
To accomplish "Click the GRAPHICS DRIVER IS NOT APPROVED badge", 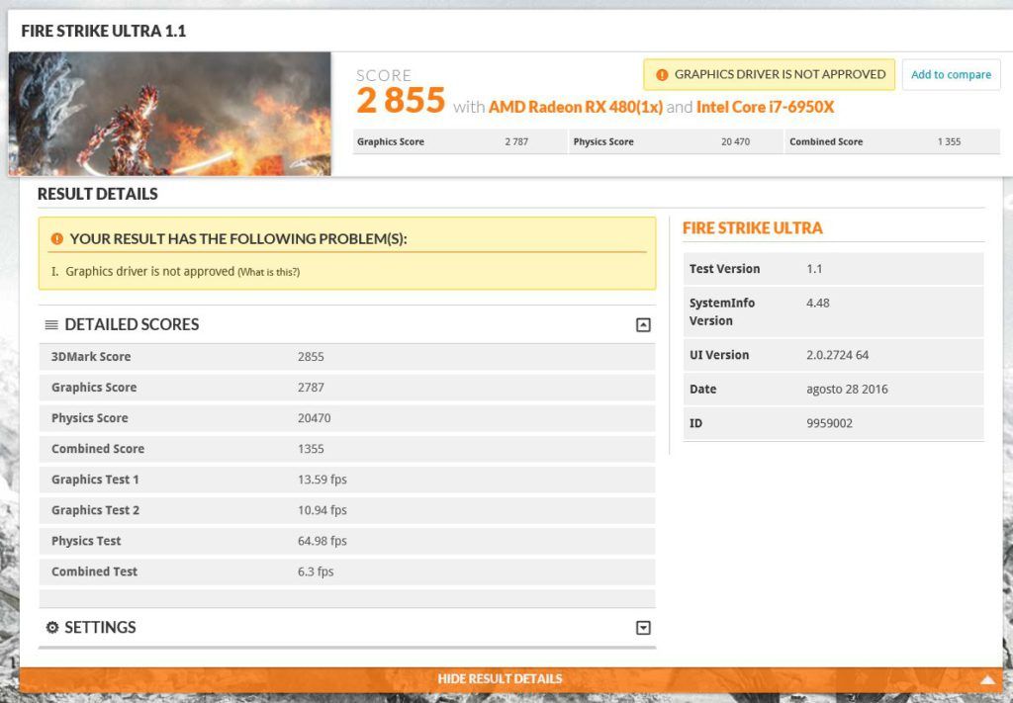I will (769, 75).
